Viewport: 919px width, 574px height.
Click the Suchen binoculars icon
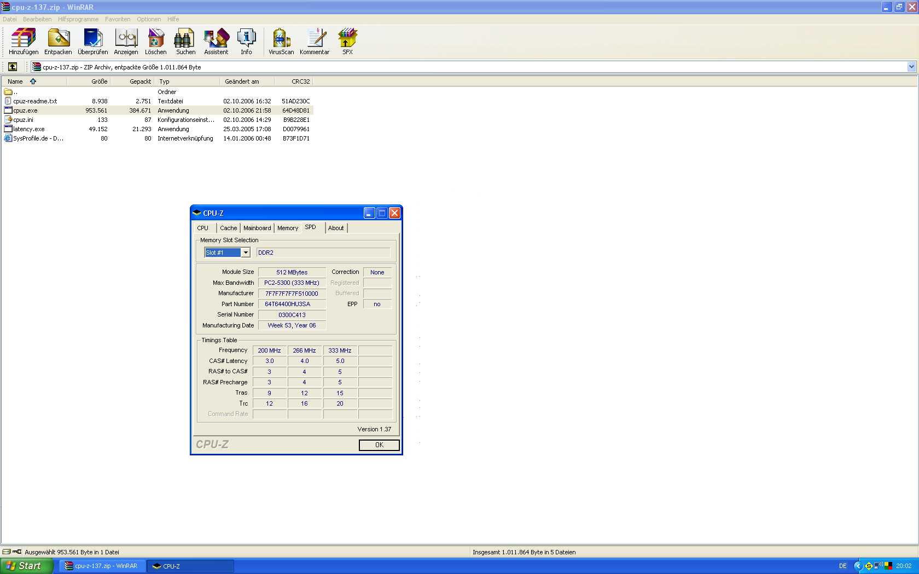point(185,42)
